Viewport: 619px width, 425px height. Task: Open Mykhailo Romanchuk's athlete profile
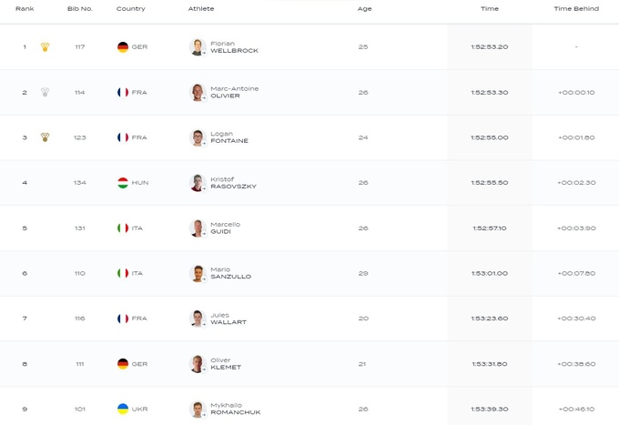(x=235, y=410)
